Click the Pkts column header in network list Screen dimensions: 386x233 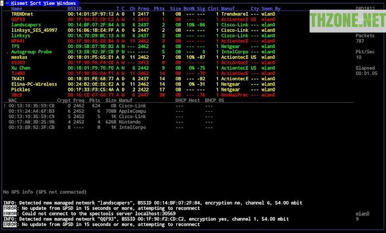[159, 8]
